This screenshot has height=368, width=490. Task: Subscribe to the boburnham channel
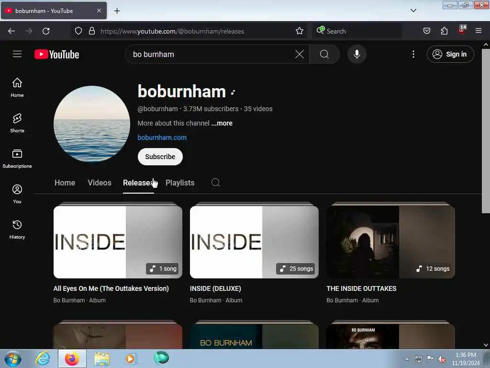pyautogui.click(x=160, y=157)
